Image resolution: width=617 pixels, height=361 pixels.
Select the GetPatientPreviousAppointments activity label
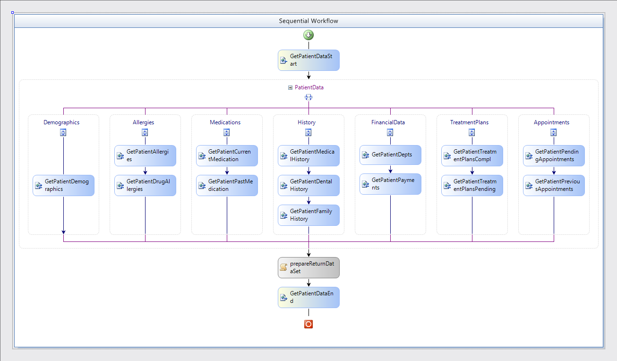(557, 185)
